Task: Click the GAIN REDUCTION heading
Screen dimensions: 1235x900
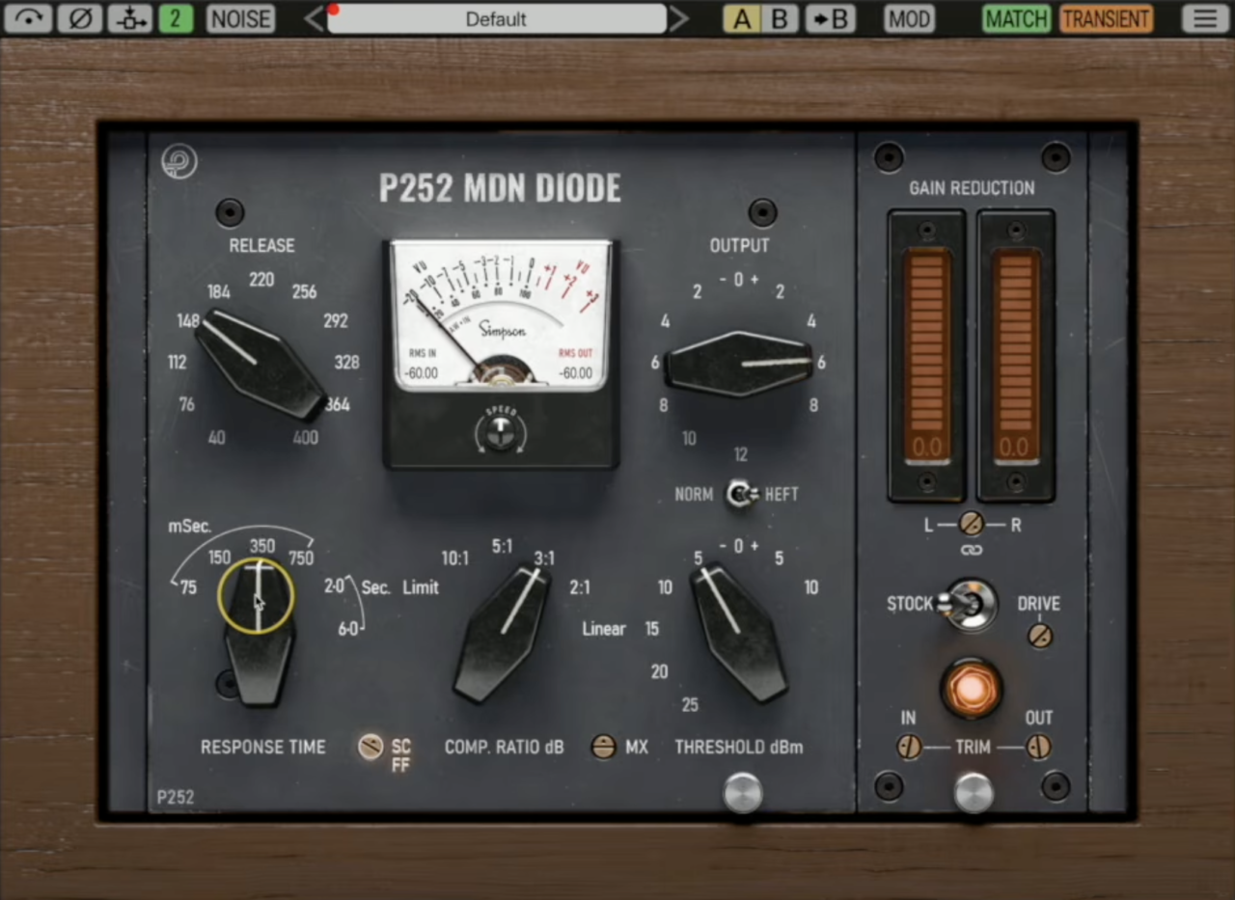Action: (972, 188)
